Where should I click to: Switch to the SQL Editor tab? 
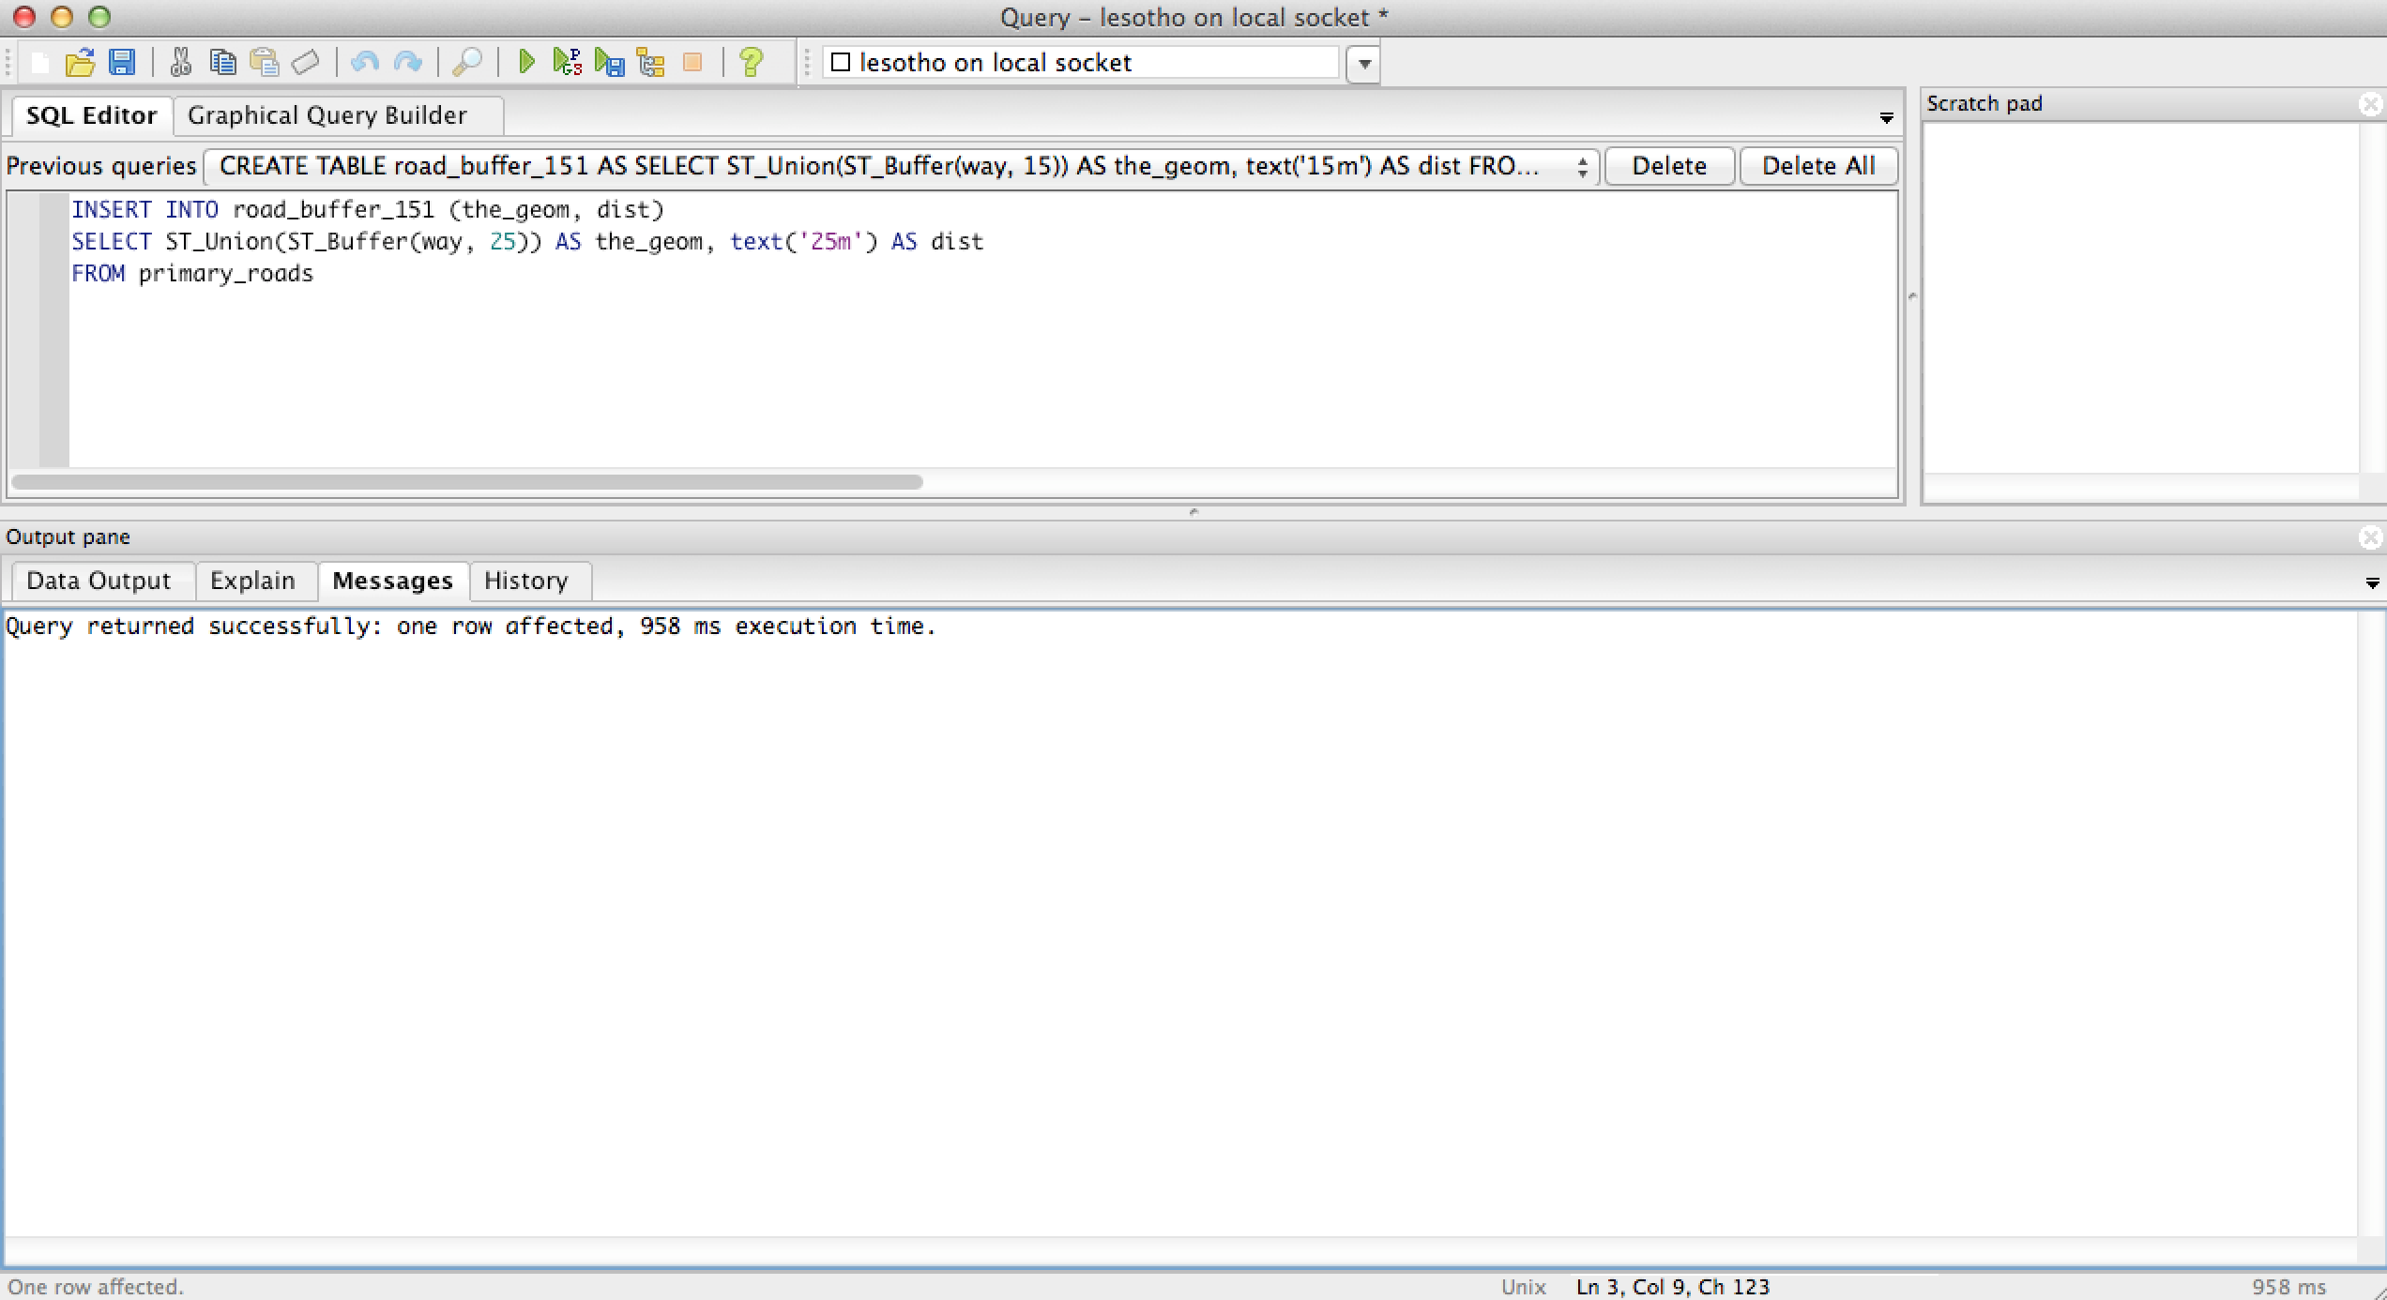click(x=91, y=115)
